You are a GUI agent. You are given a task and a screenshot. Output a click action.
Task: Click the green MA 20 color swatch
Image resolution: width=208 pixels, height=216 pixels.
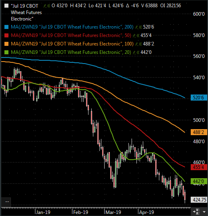click(6, 52)
